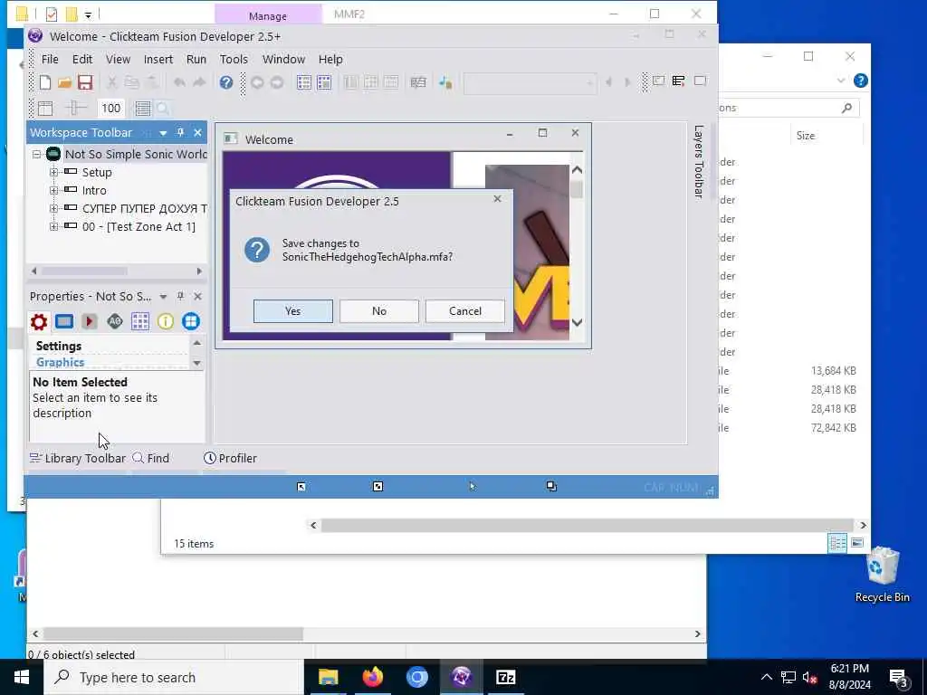Click the Size column header in Explorer
Image resolution: width=927 pixels, height=695 pixels.
[x=805, y=136]
